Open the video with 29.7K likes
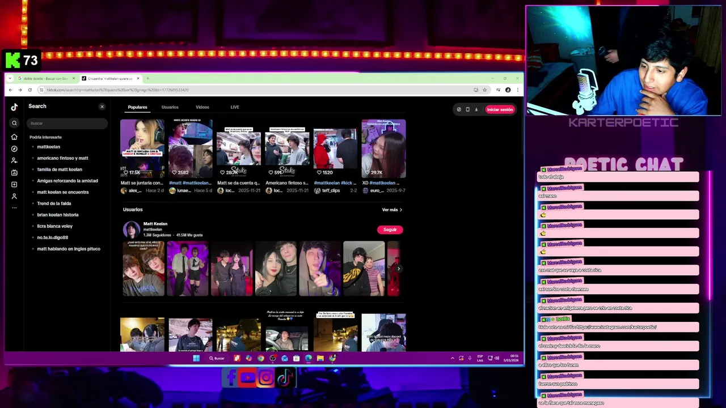The width and height of the screenshot is (726, 408). [383, 148]
